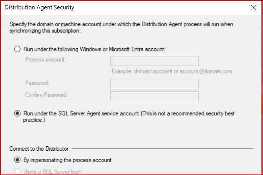Click the 'Using a SQL Server login' label text

[53, 171]
